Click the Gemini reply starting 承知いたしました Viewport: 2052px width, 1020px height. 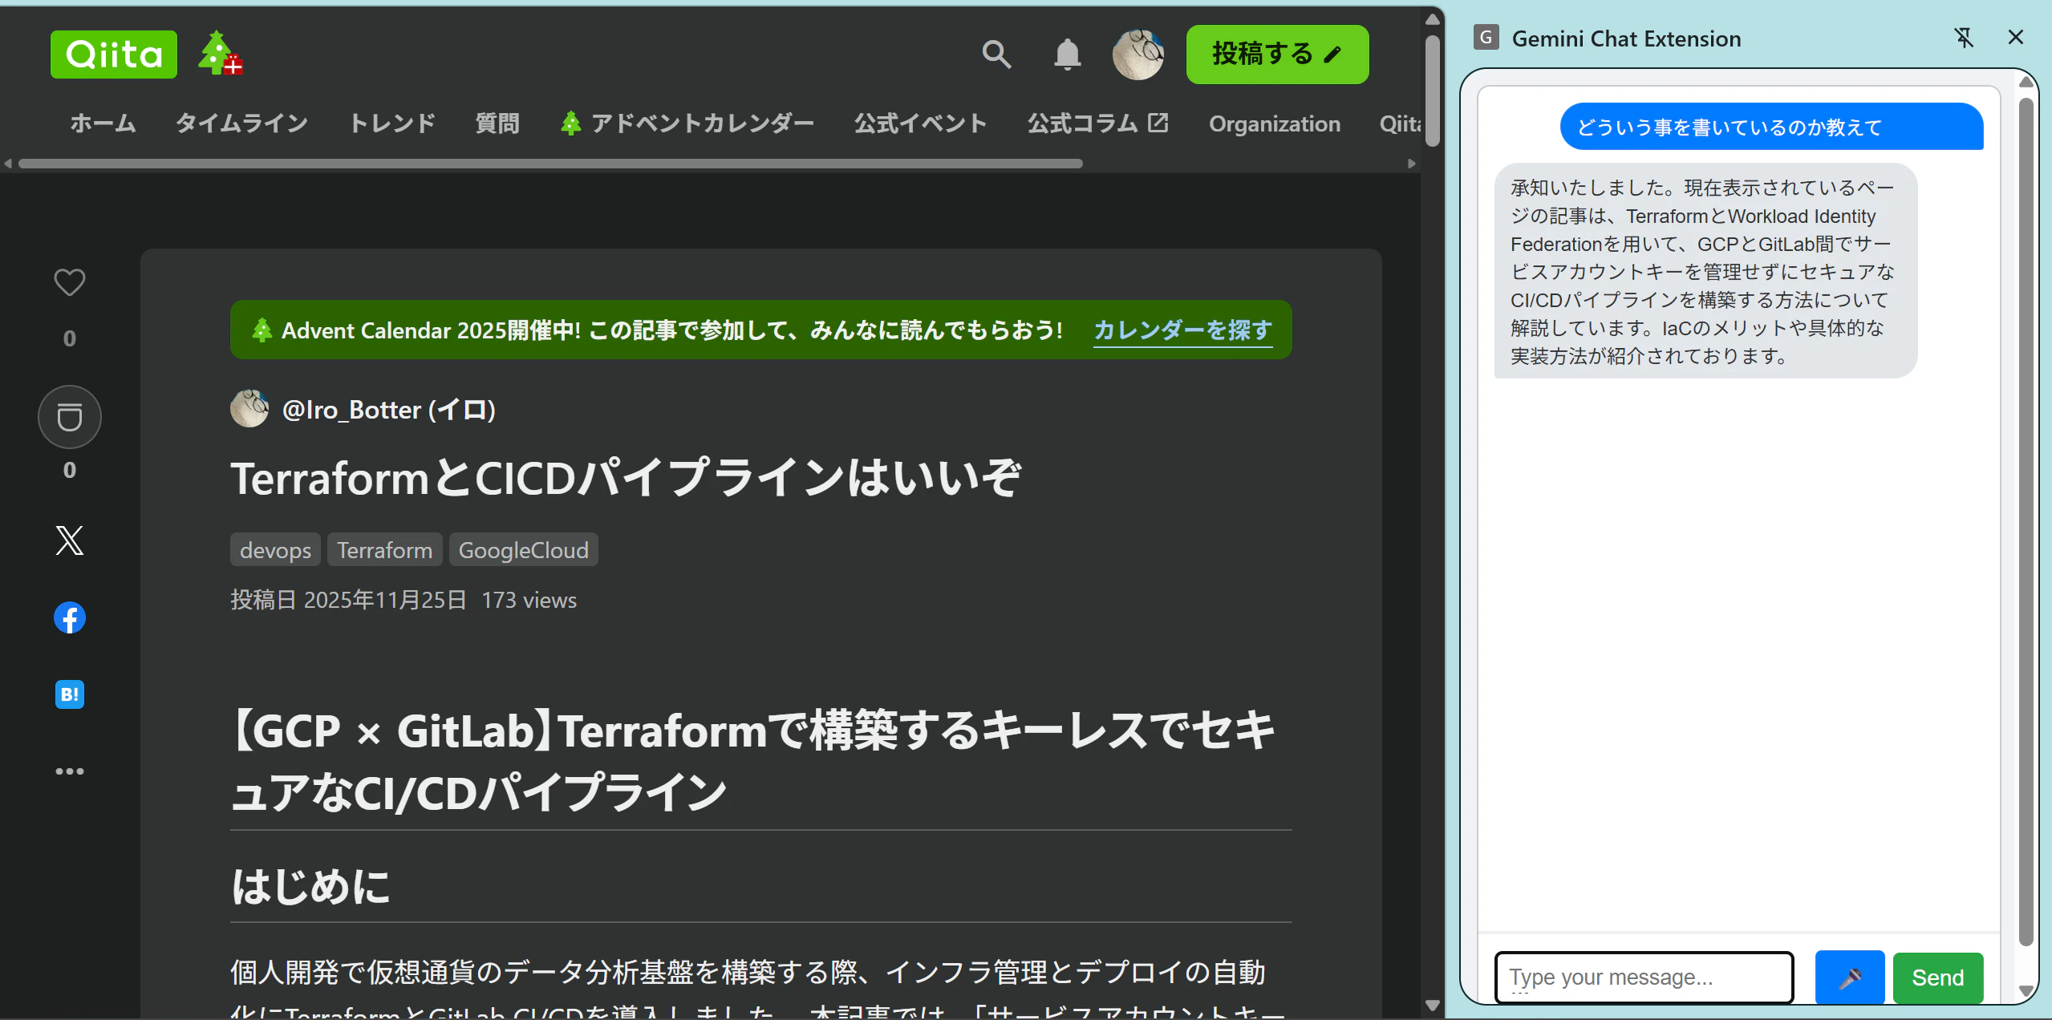[1705, 271]
